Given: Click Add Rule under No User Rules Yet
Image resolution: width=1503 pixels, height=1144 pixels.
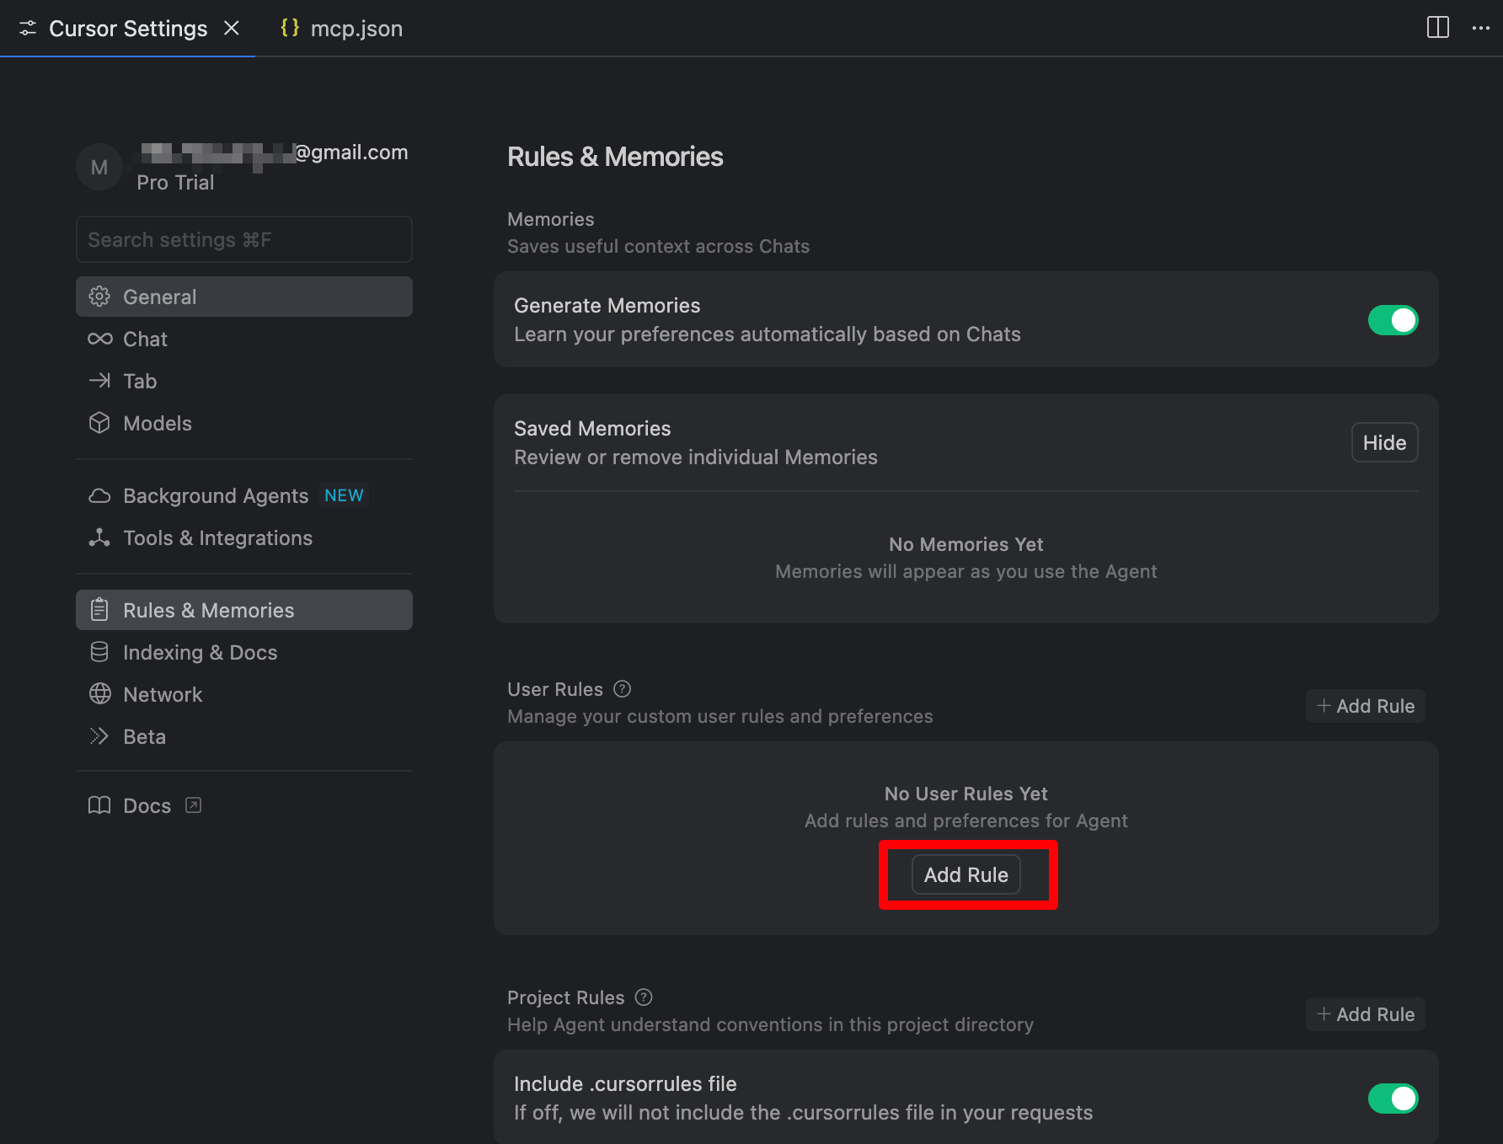Looking at the screenshot, I should tap(966, 874).
